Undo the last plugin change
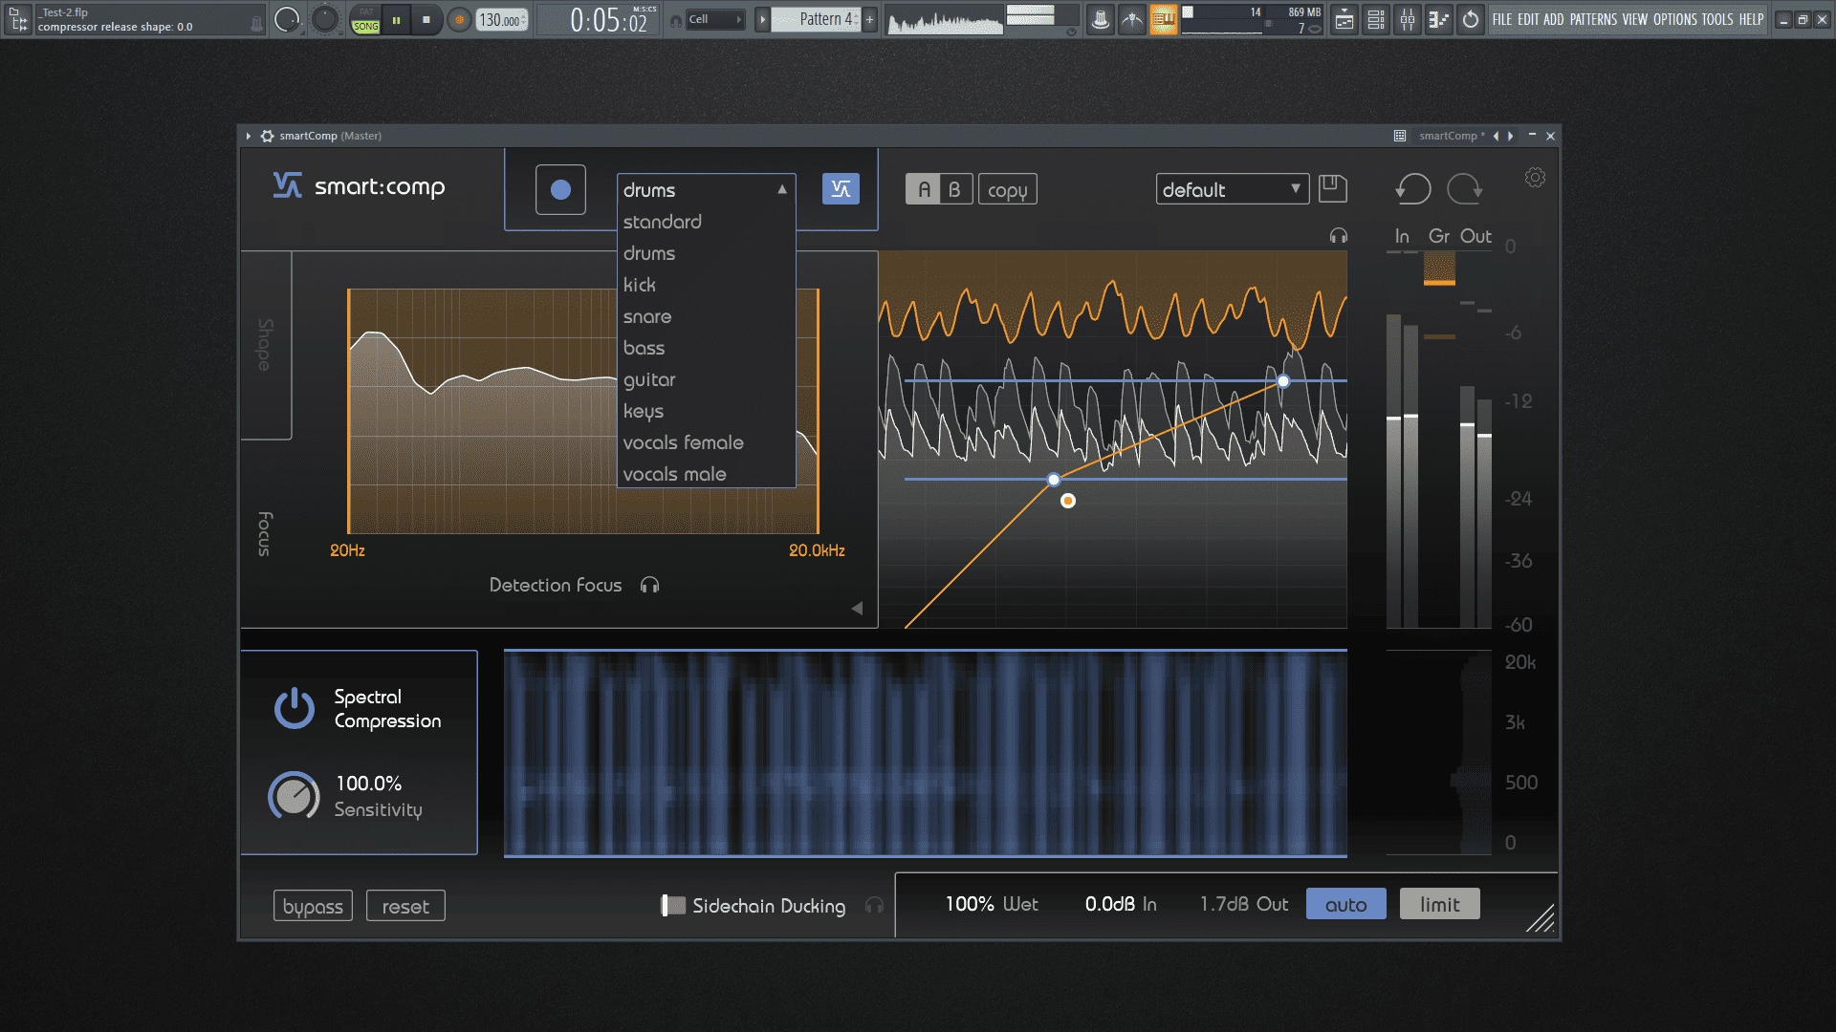Image resolution: width=1836 pixels, height=1032 pixels. point(1412,189)
